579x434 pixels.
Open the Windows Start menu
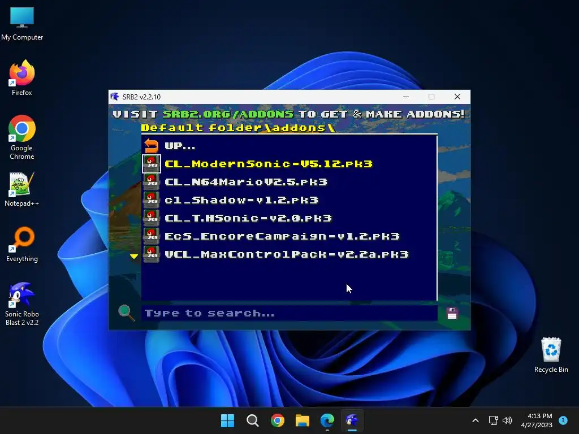click(x=227, y=420)
